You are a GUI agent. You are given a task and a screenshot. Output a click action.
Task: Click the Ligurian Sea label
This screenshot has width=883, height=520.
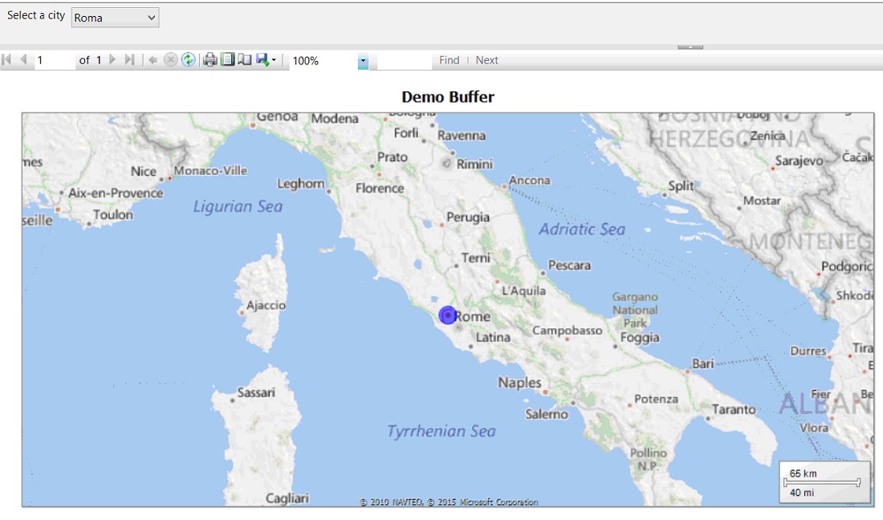point(238,206)
